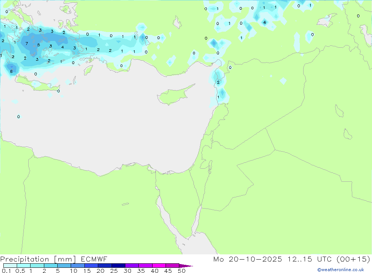Click the legend arrow tip above 50 mm

pos(186,266)
